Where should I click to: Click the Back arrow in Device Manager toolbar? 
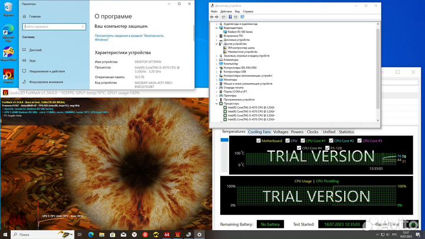pyautogui.click(x=212, y=17)
